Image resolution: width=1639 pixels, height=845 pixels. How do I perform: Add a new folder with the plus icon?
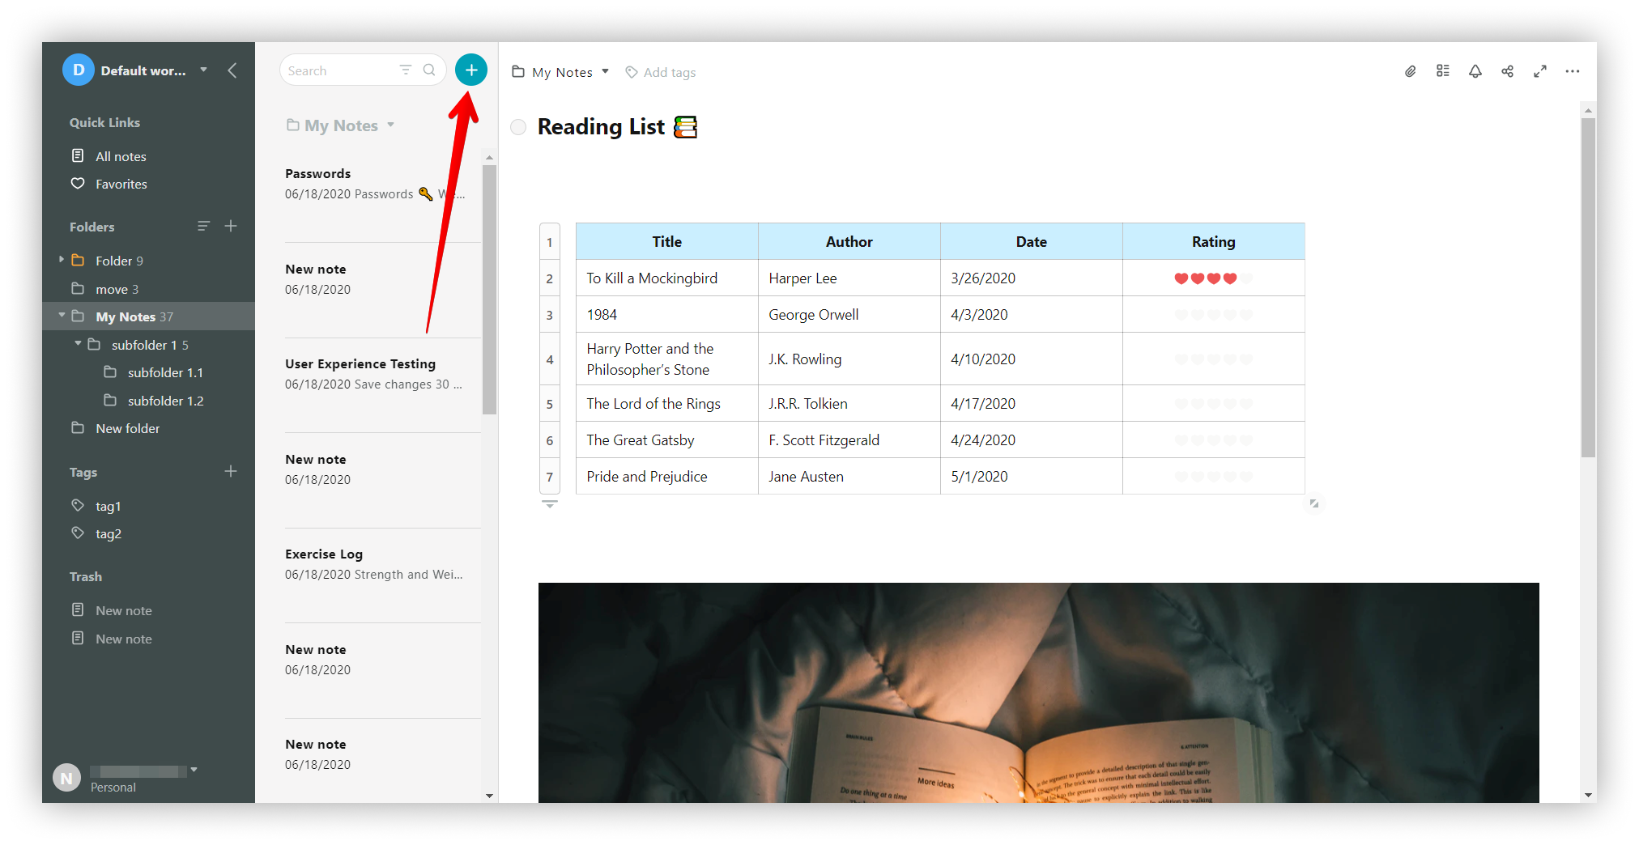(x=231, y=226)
